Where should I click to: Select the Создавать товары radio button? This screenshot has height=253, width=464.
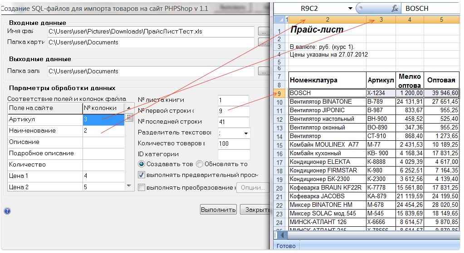[x=142, y=164]
